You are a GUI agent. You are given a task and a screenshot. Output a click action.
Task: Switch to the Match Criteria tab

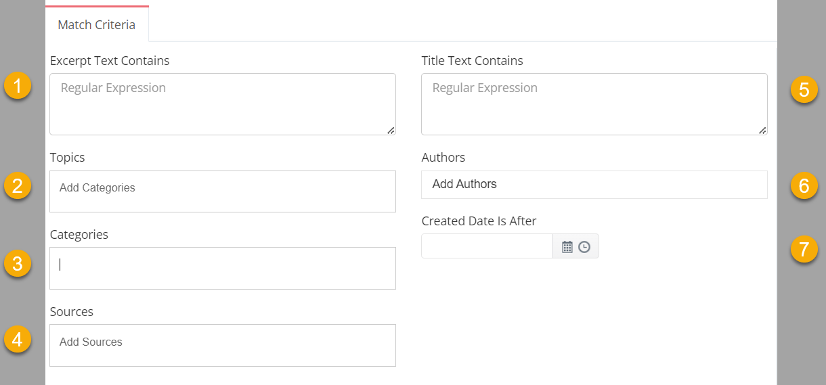(x=97, y=24)
